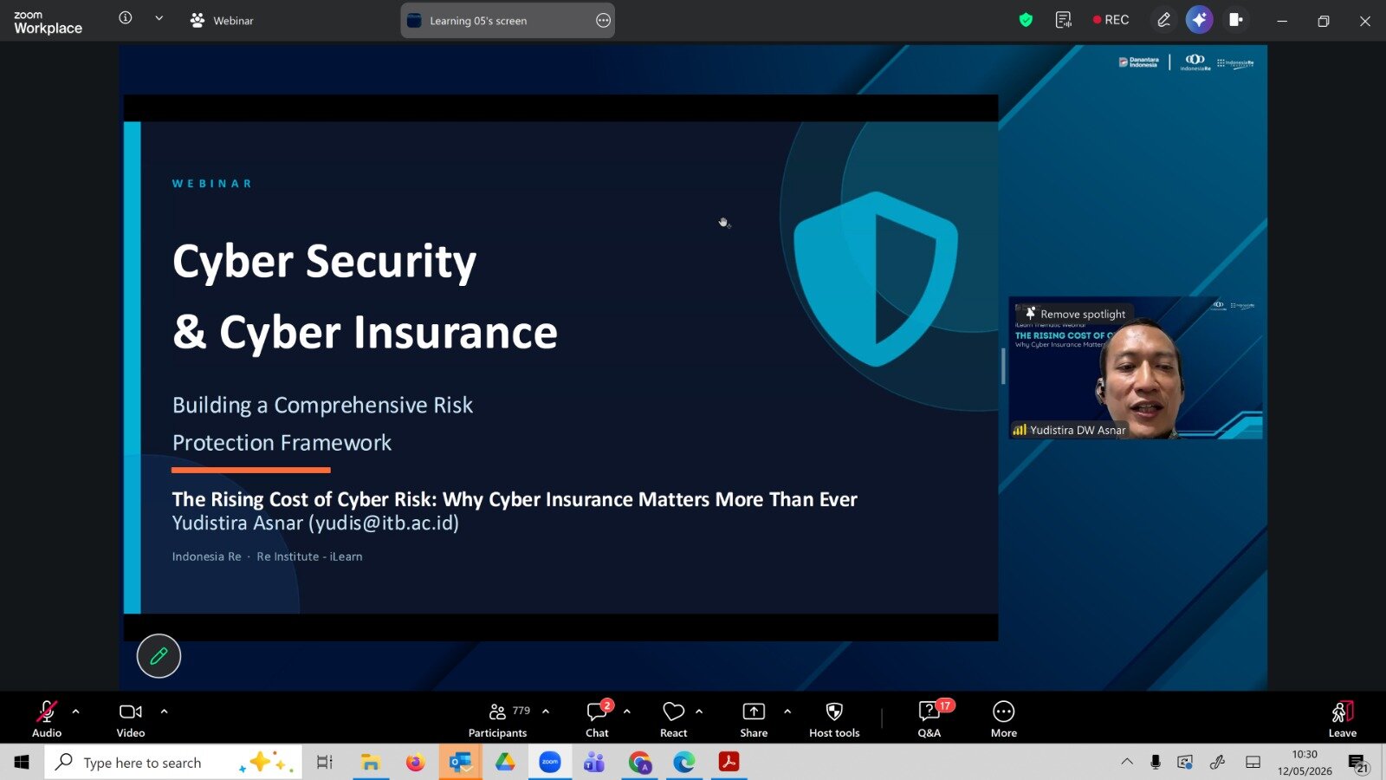Expand the dropdown arrow beside meeting info
Viewport: 1386px width, 780px height.
click(x=159, y=18)
